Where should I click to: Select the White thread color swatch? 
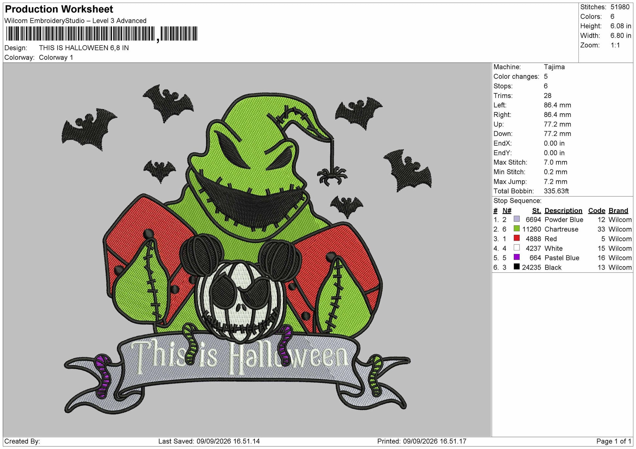pyautogui.click(x=516, y=248)
